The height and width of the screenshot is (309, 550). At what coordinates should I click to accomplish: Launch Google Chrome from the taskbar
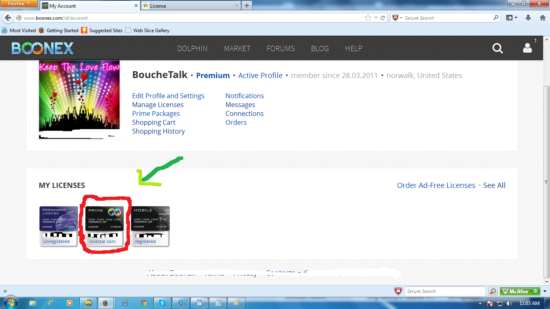click(x=144, y=303)
